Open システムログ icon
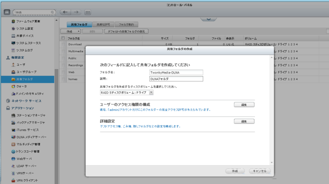 click(14, 50)
